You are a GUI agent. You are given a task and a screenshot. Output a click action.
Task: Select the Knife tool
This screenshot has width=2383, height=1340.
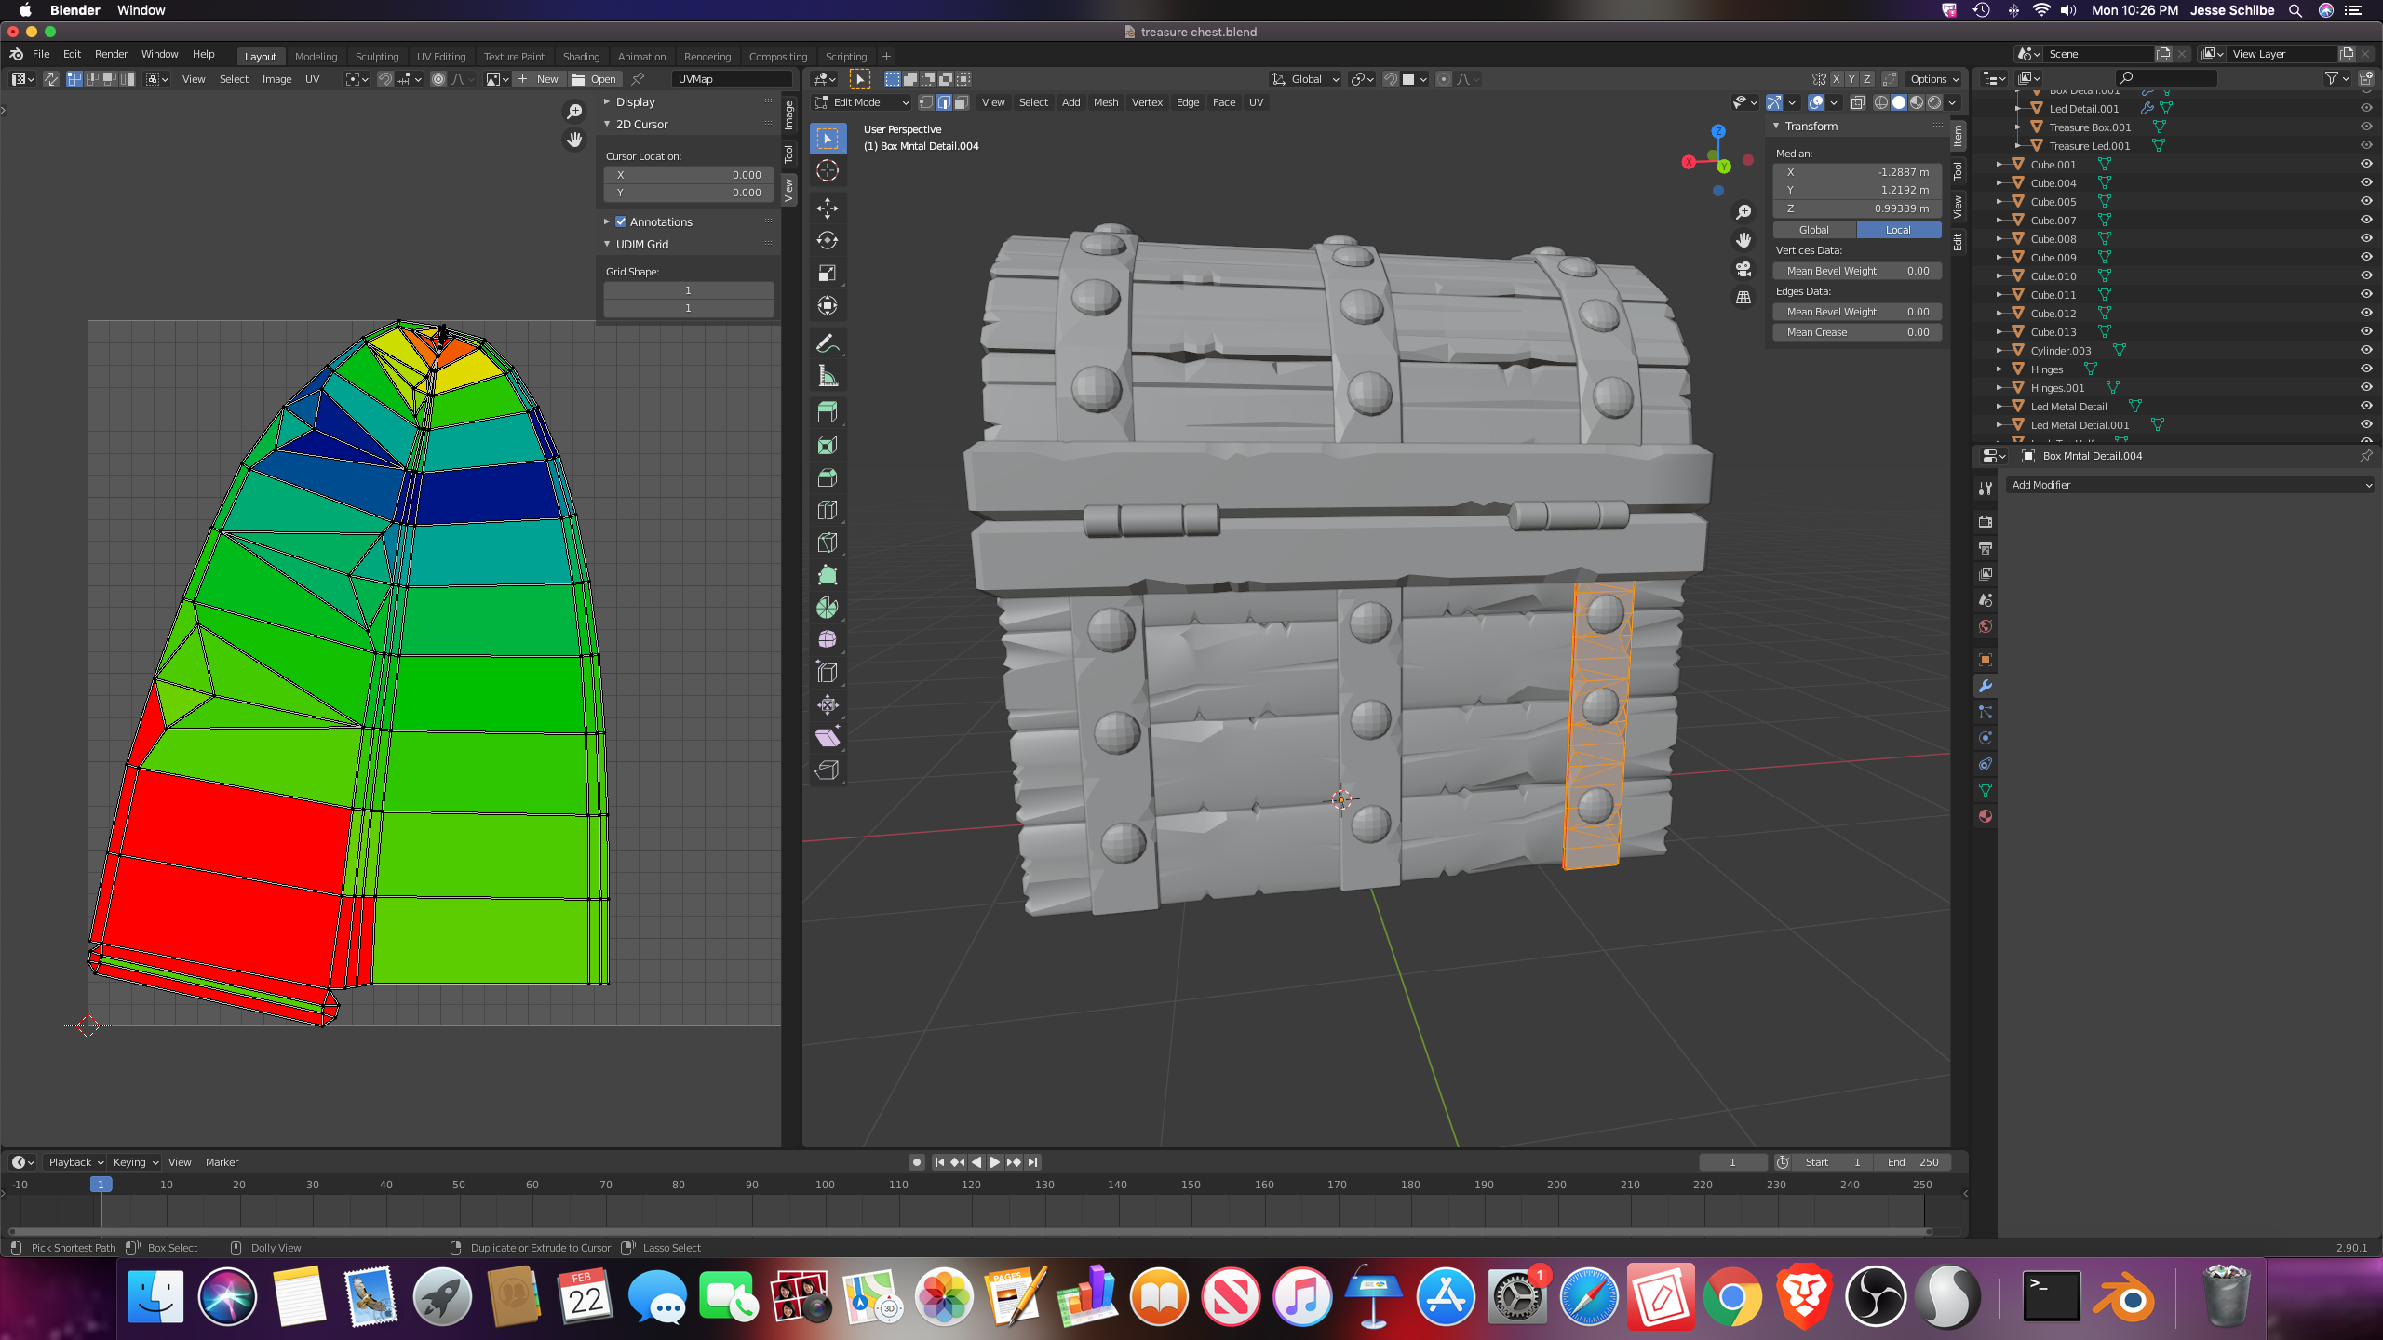[827, 543]
